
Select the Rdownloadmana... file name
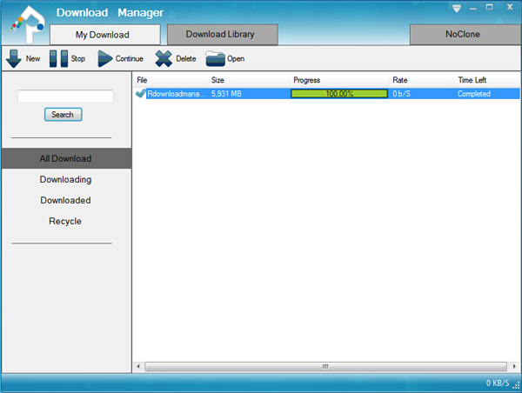[176, 94]
